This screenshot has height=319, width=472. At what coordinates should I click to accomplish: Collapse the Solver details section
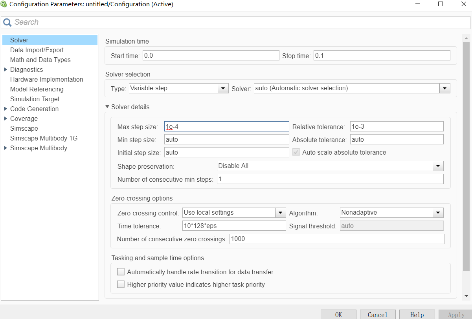(x=107, y=107)
